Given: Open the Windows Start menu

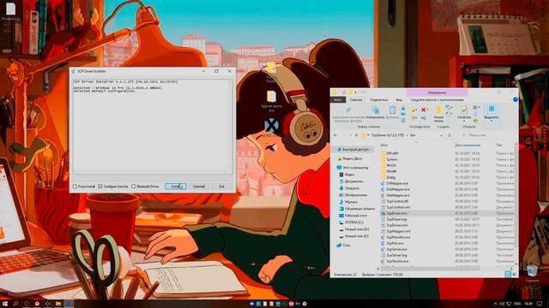Looking at the screenshot, I should point(5,304).
